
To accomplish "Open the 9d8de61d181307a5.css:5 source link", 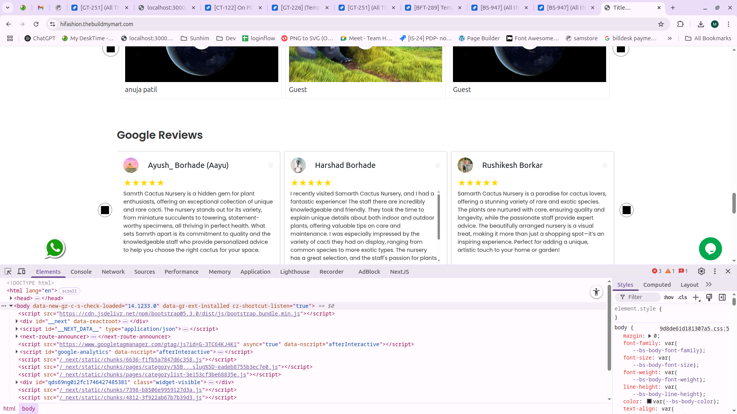I will [x=694, y=329].
